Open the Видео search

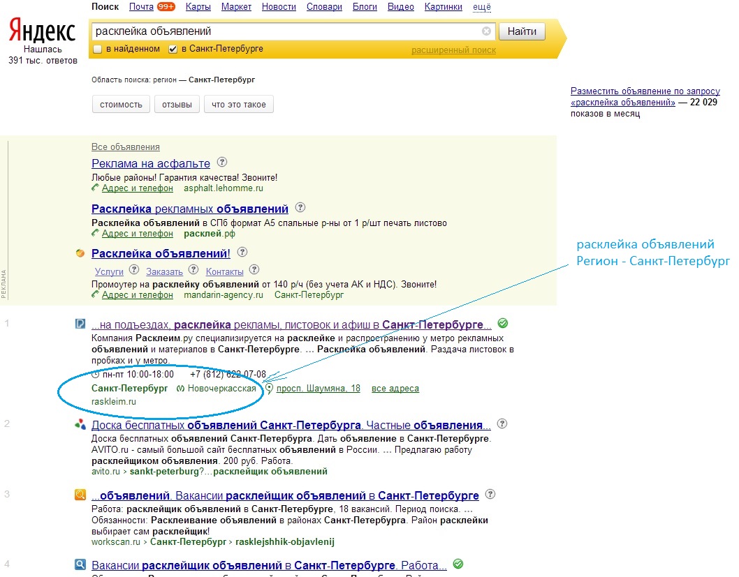coord(401,6)
